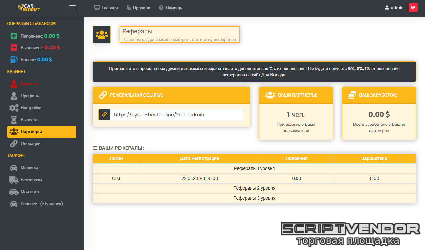Click the Профиль person icon
425x250 pixels.
pos(14,96)
